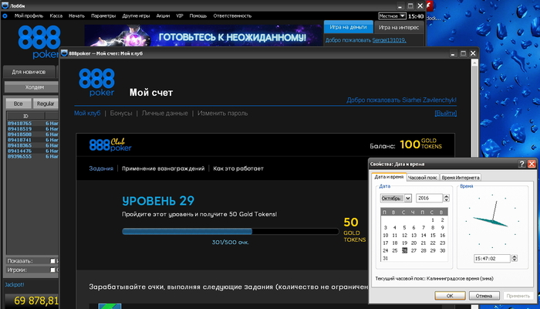This screenshot has width=540, height=309.
Task: Open the Личные данные section
Action: pos(164,113)
